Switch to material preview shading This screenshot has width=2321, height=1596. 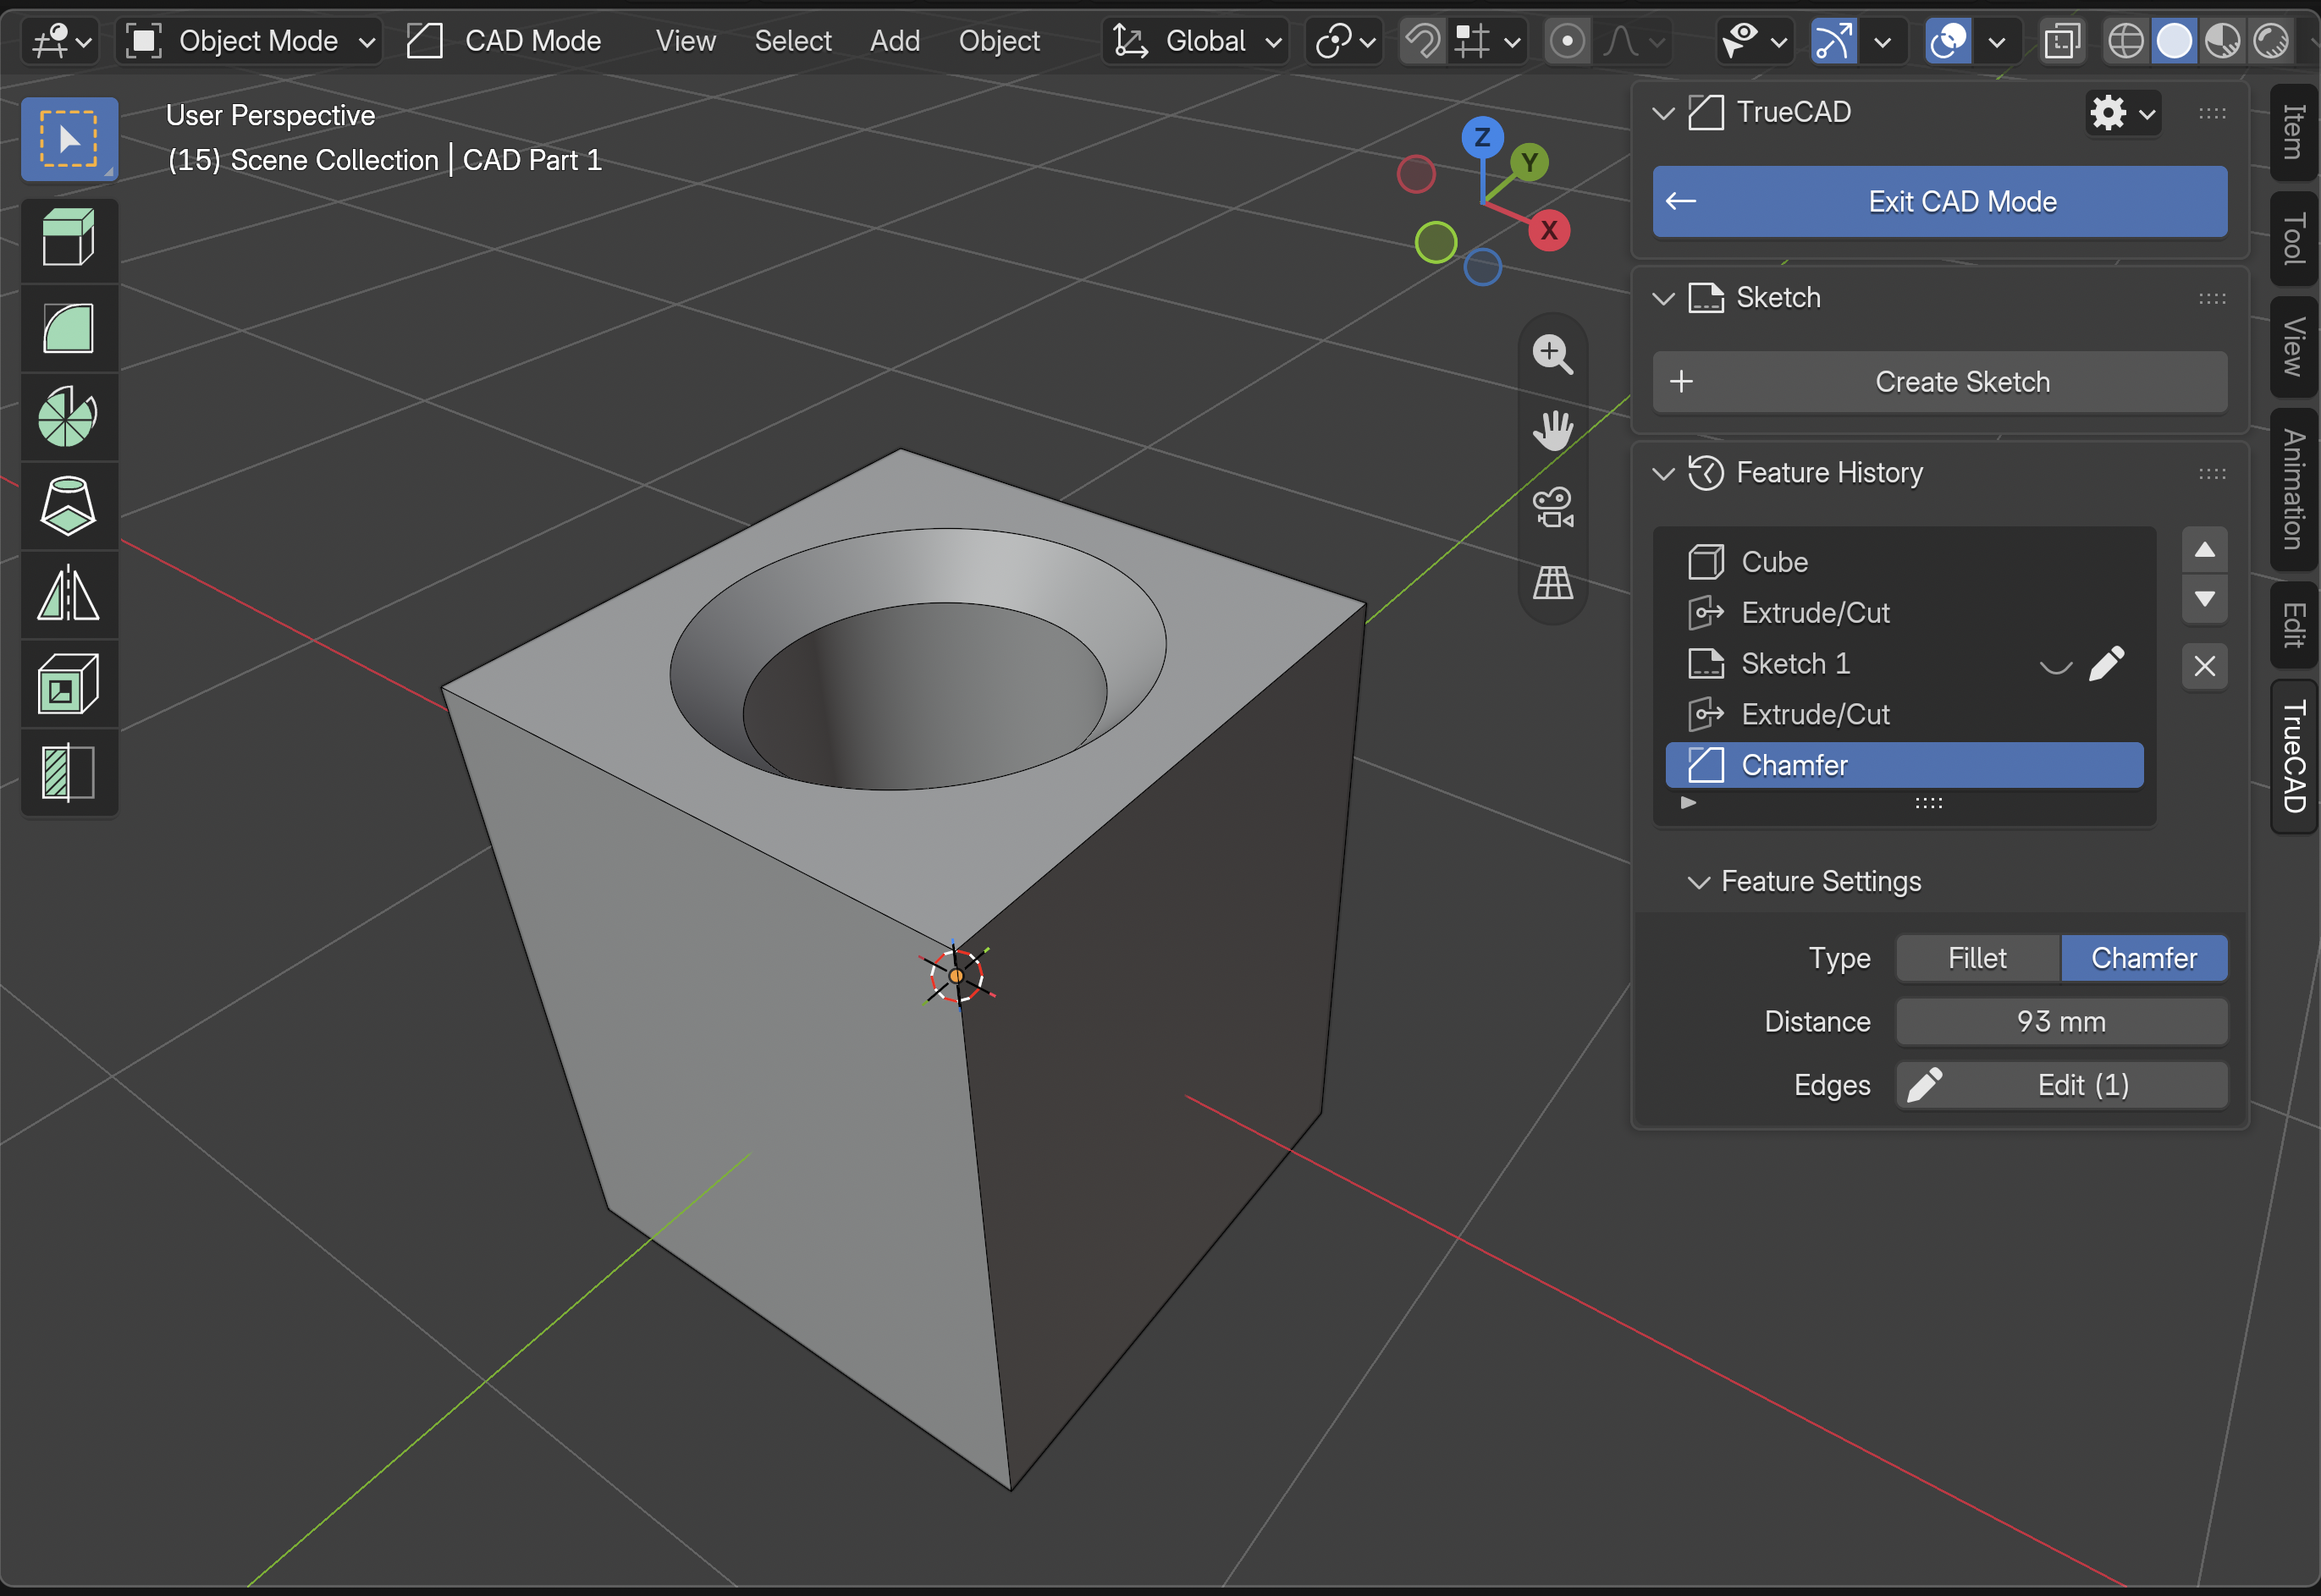(2223, 41)
